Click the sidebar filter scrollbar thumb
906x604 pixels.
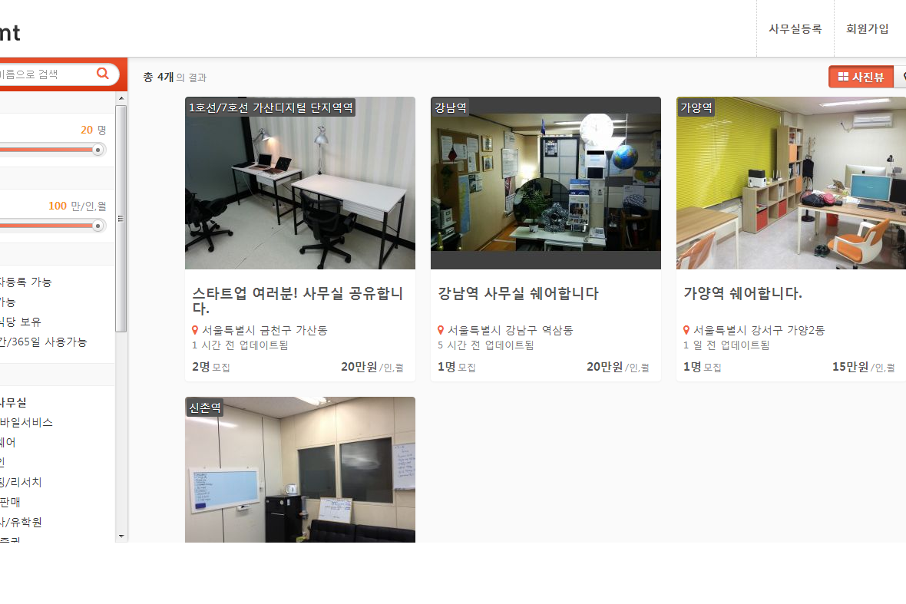click(x=121, y=219)
